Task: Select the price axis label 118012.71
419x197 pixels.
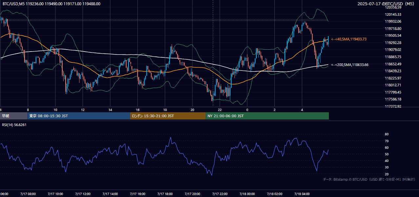Action: (x=393, y=85)
